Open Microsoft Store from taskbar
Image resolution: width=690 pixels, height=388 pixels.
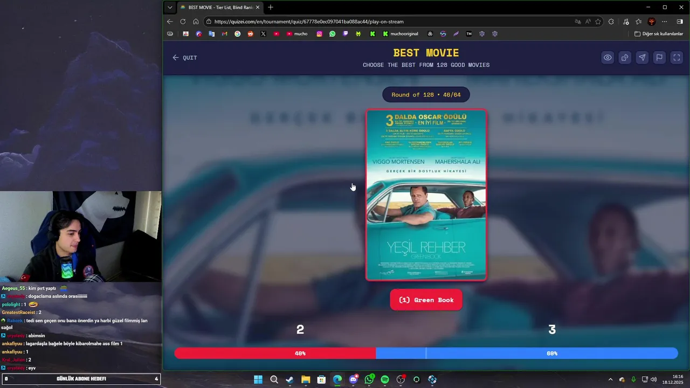(321, 379)
